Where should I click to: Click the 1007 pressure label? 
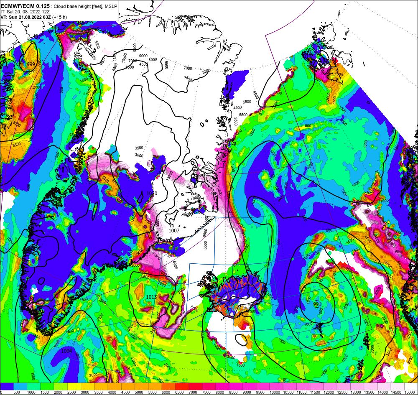[174, 230]
